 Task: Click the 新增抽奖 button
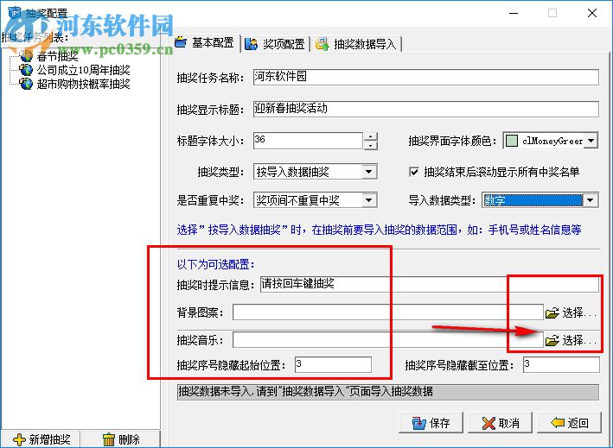(41, 439)
